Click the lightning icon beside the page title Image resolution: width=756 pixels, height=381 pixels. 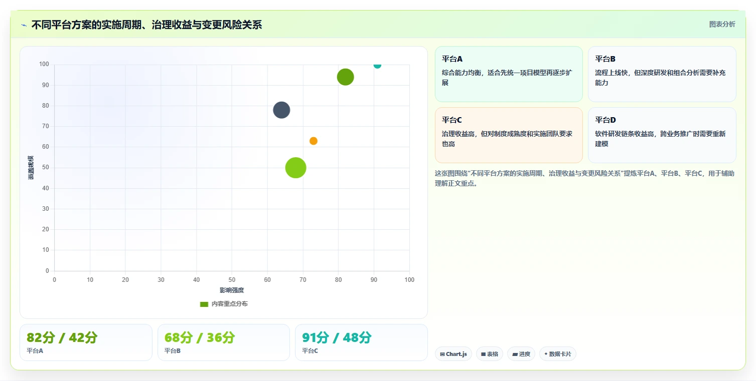(24, 25)
